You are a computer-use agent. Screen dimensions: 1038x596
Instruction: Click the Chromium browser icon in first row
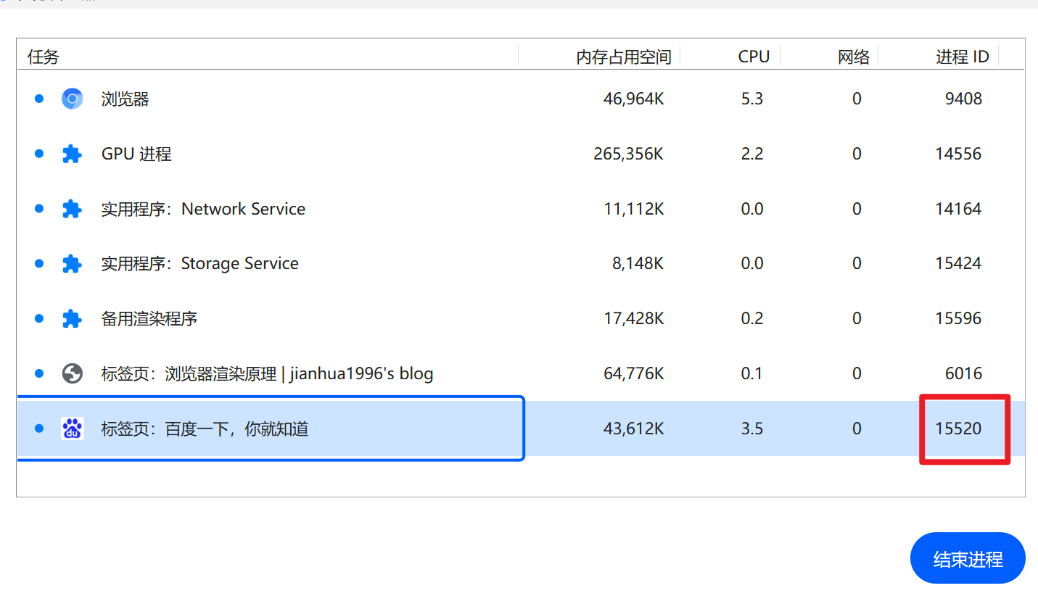click(72, 99)
